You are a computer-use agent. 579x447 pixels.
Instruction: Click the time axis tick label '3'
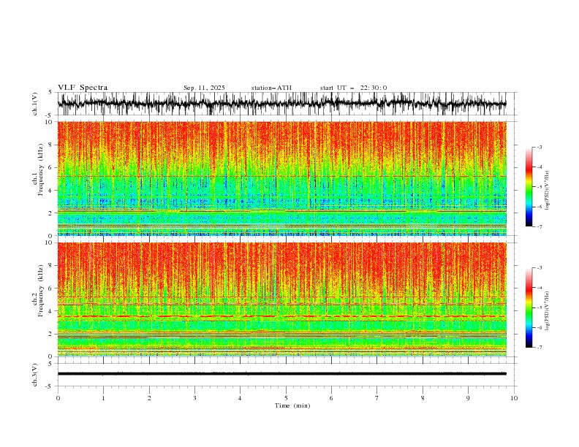click(x=194, y=398)
